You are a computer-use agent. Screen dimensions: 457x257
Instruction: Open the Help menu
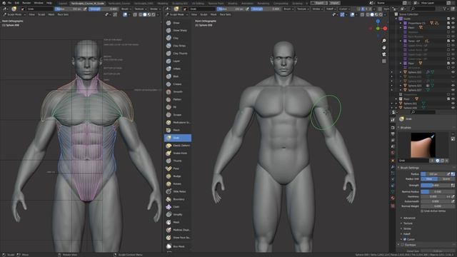point(49,3)
